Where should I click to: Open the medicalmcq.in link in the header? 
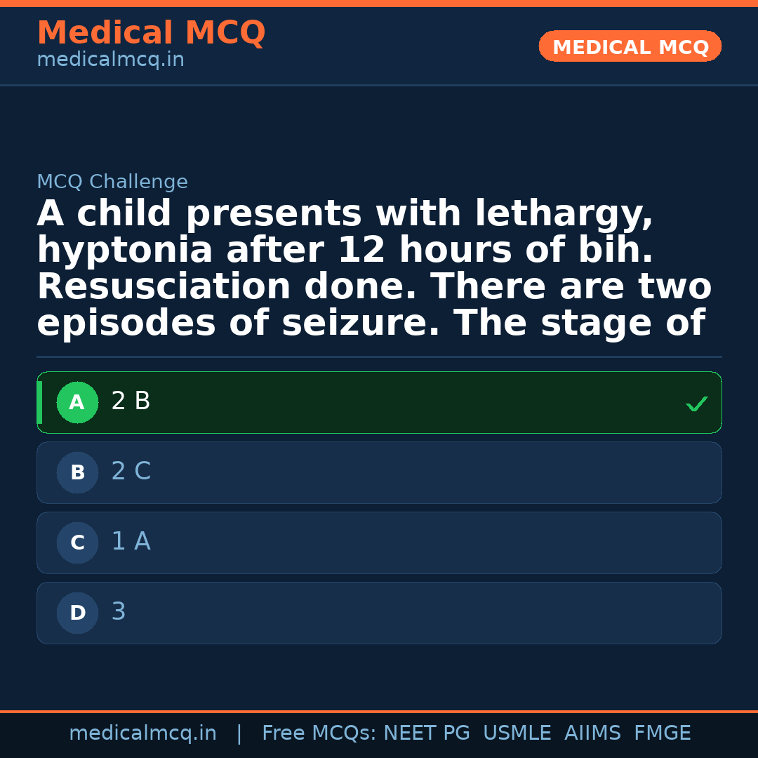tap(109, 59)
